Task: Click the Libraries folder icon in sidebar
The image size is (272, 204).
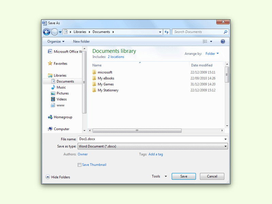Action: click(x=50, y=75)
